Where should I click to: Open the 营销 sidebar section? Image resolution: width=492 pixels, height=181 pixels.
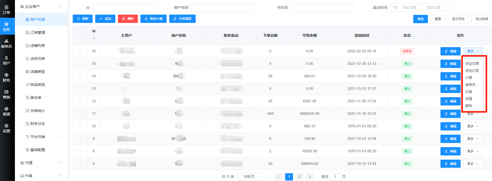pos(6,94)
